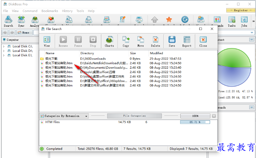Open the View menu
The image size is (258, 158).
[x=15, y=11]
